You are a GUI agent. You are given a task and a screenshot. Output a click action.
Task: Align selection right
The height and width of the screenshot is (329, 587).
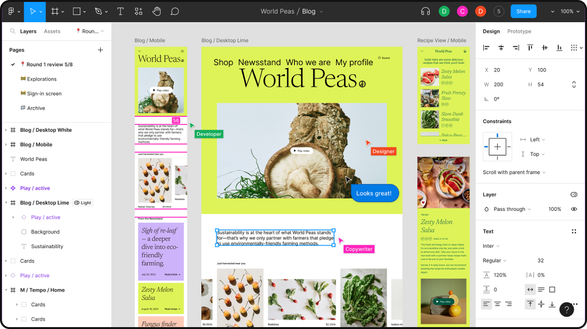tap(516, 47)
